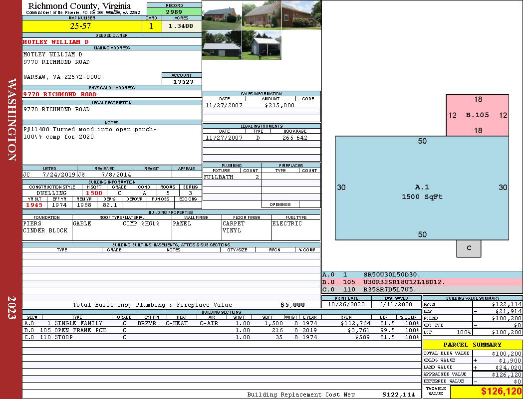Click the WASHINGTON district sidebar label
Viewport: 524px width, 399px height.
[x=11, y=120]
